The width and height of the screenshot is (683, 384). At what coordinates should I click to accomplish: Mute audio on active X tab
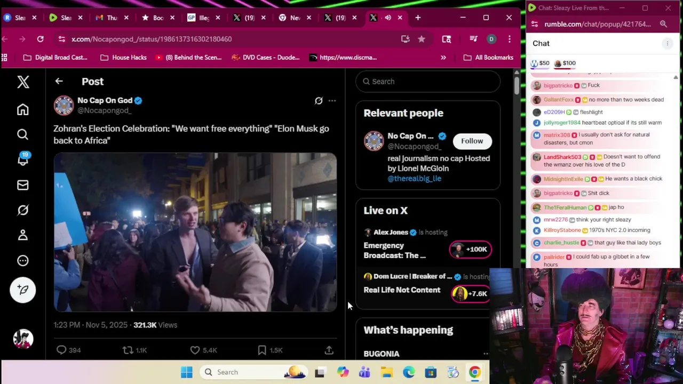point(388,18)
